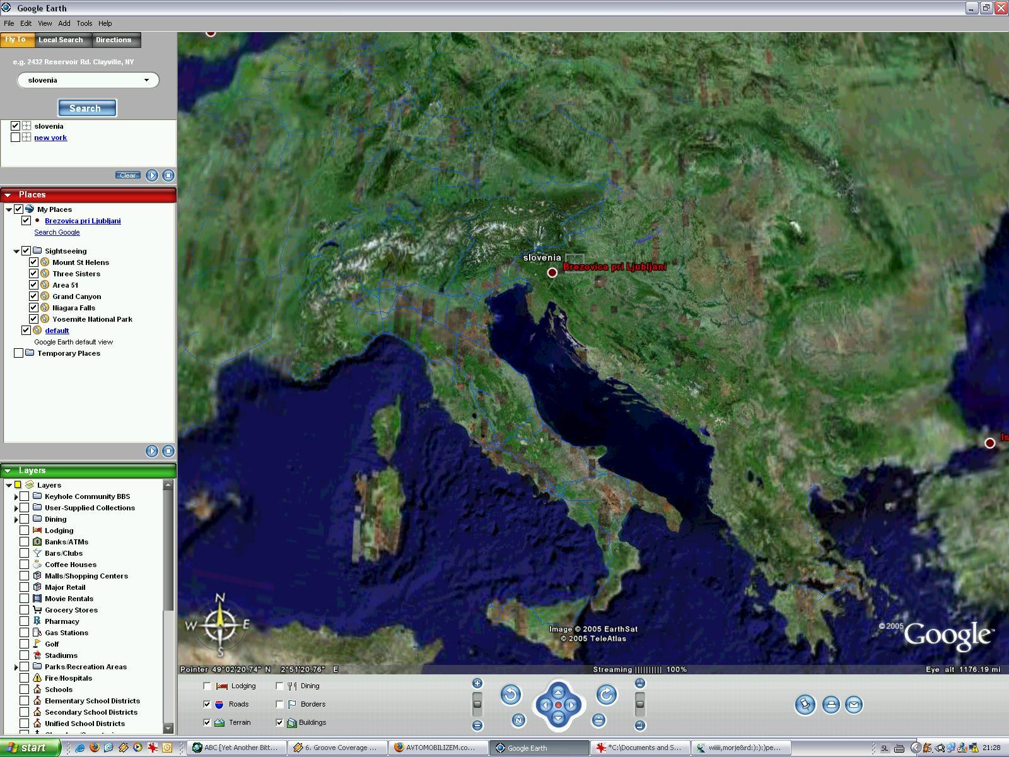Pan the map right with arrow

tap(571, 705)
